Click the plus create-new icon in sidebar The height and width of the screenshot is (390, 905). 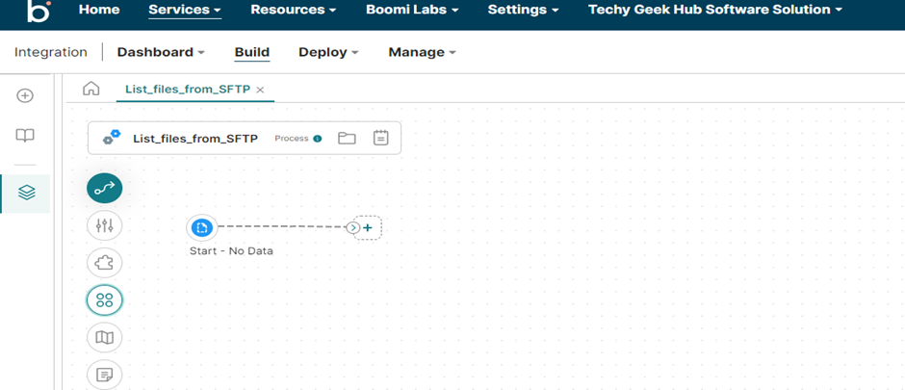26,95
